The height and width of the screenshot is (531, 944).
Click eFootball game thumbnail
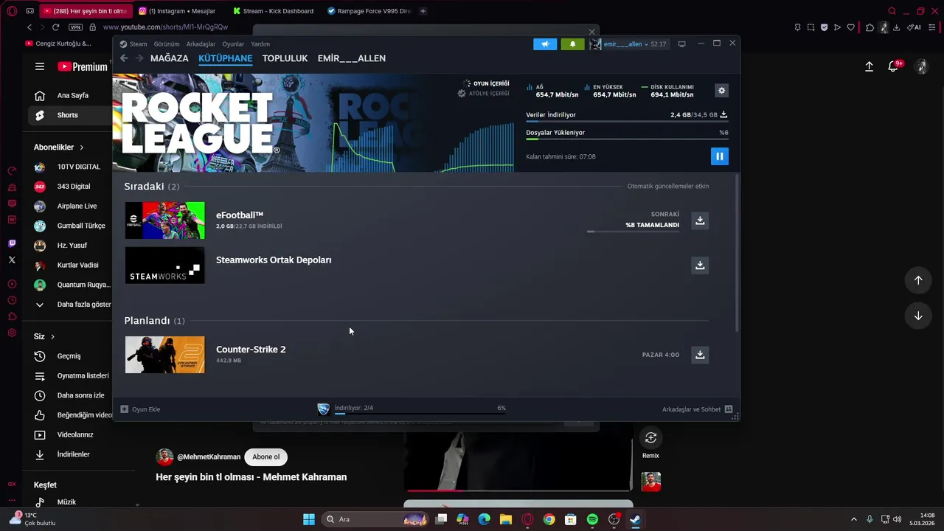165,221
